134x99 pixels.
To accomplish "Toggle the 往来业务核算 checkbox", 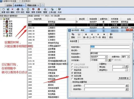I will pos(72,64).
